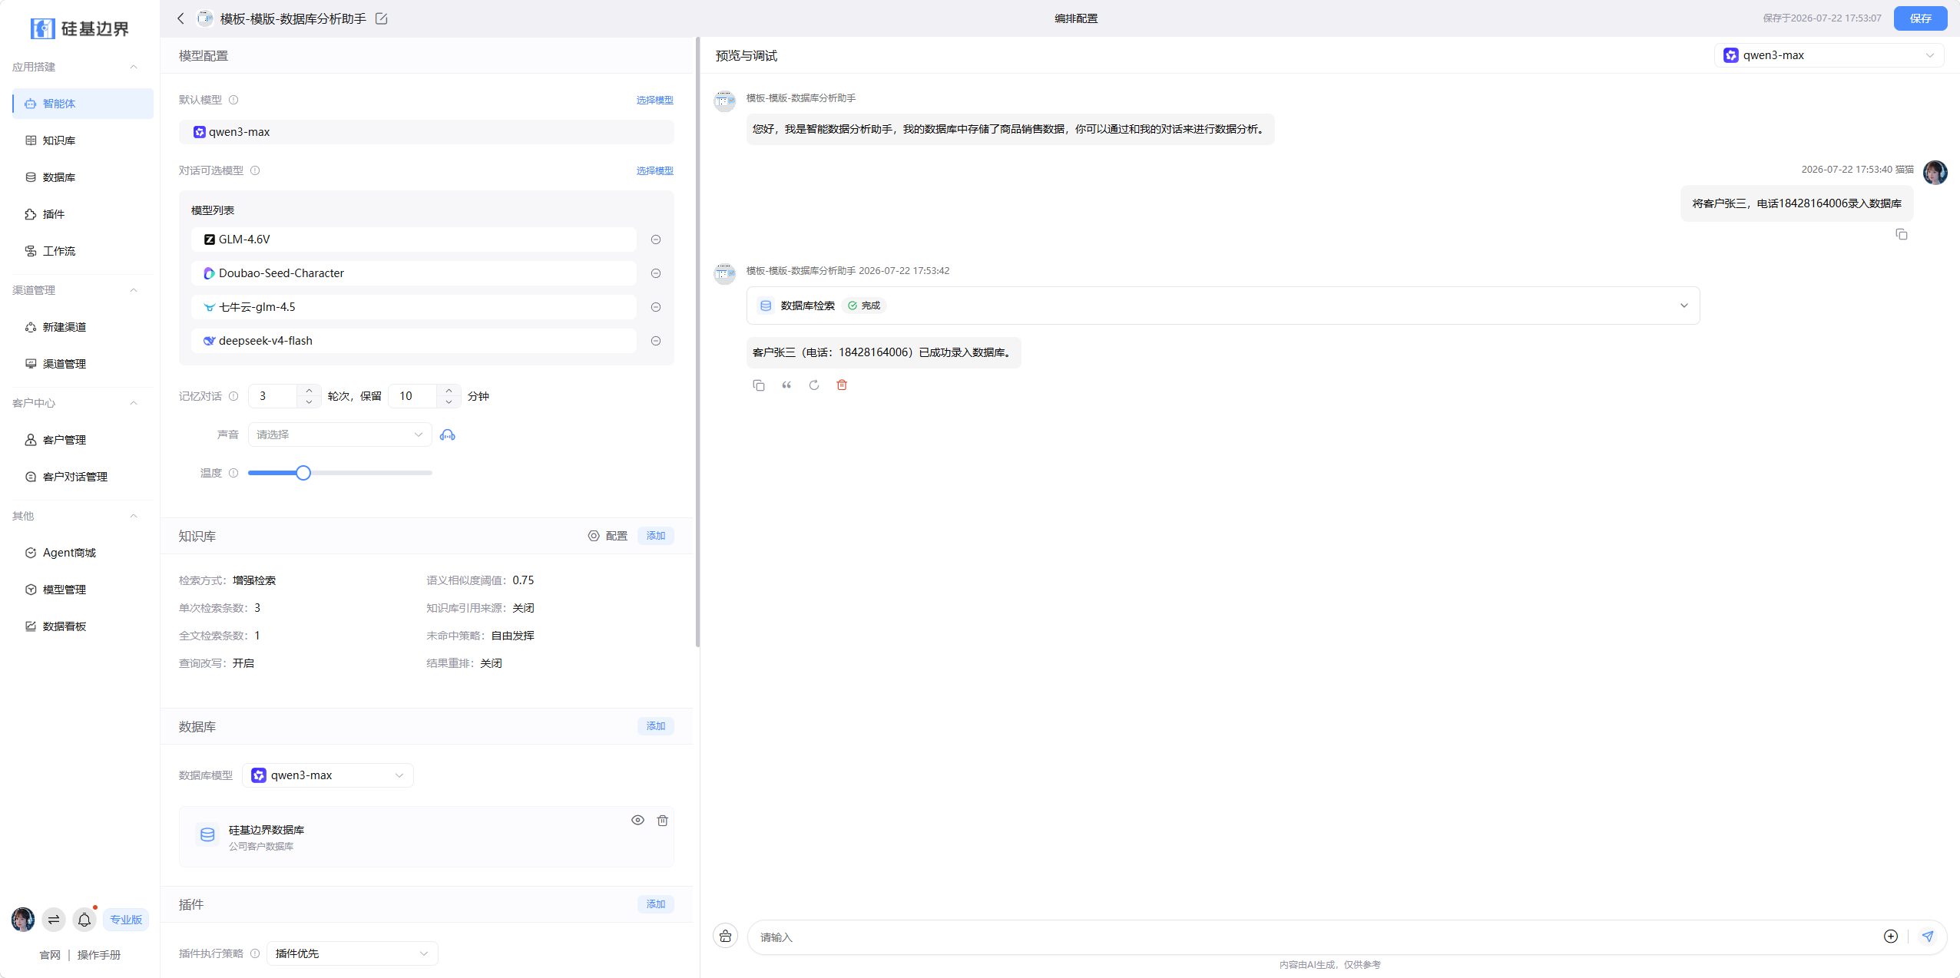Image resolution: width=1960 pixels, height=978 pixels.
Task: Increase 记忆对话 rounds stepper
Action: pos(309,390)
